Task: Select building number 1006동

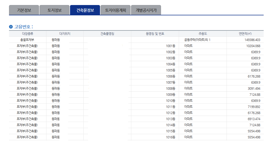Action: pyautogui.click(x=171, y=76)
